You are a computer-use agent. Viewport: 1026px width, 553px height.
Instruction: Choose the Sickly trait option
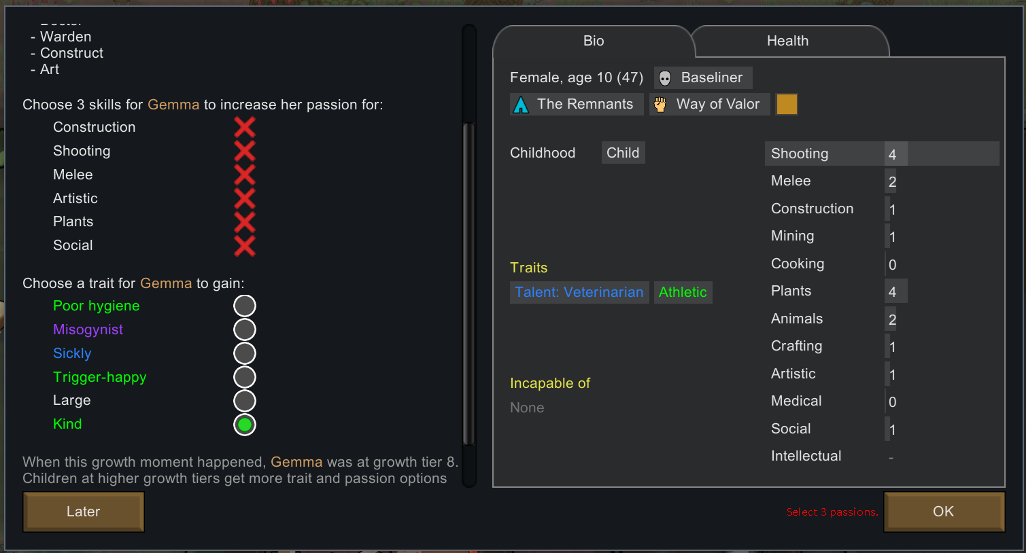[x=245, y=353]
